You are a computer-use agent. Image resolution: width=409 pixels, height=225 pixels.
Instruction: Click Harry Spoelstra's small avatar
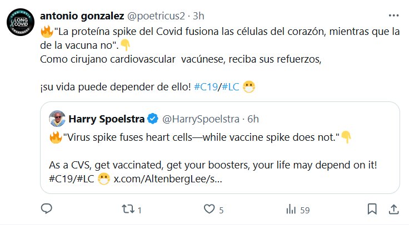click(56, 119)
